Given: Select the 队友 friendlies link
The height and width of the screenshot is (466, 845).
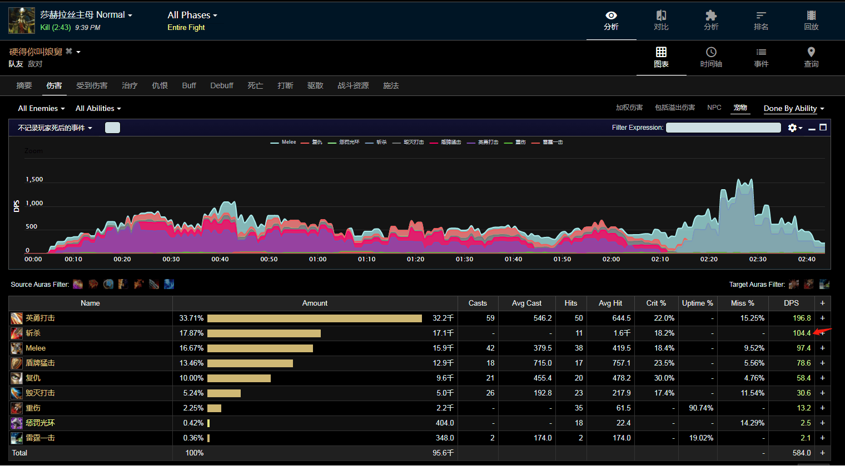Looking at the screenshot, I should pyautogui.click(x=16, y=64).
